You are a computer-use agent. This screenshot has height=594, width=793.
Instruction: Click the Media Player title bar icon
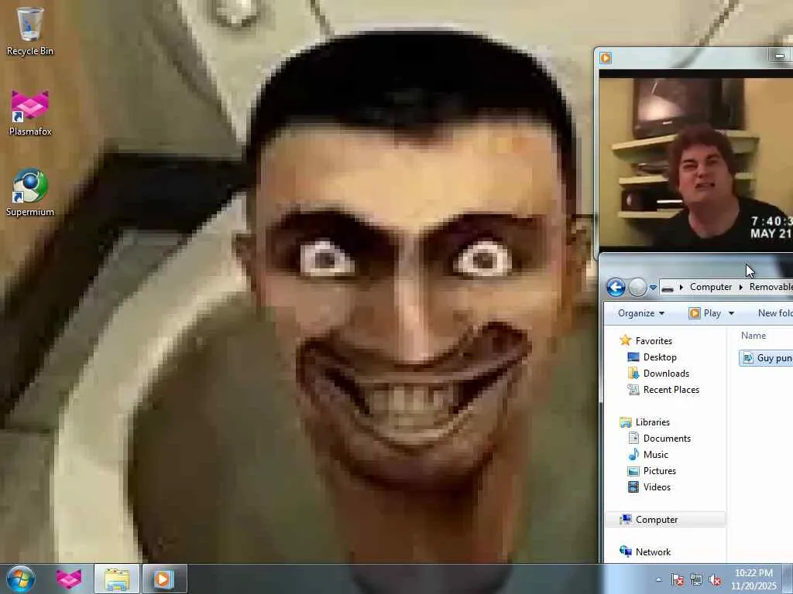click(606, 57)
